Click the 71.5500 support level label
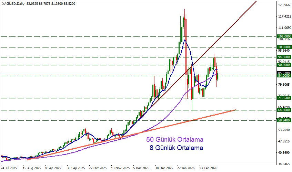The height and width of the screenshot is (172, 292). (284, 98)
